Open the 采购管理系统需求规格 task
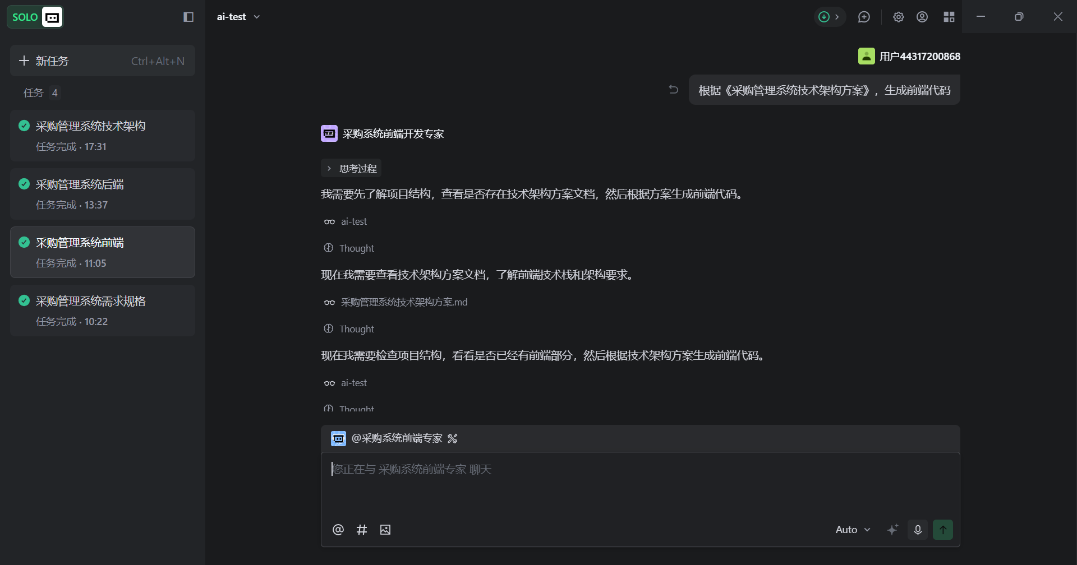This screenshot has width=1077, height=565. [x=103, y=311]
